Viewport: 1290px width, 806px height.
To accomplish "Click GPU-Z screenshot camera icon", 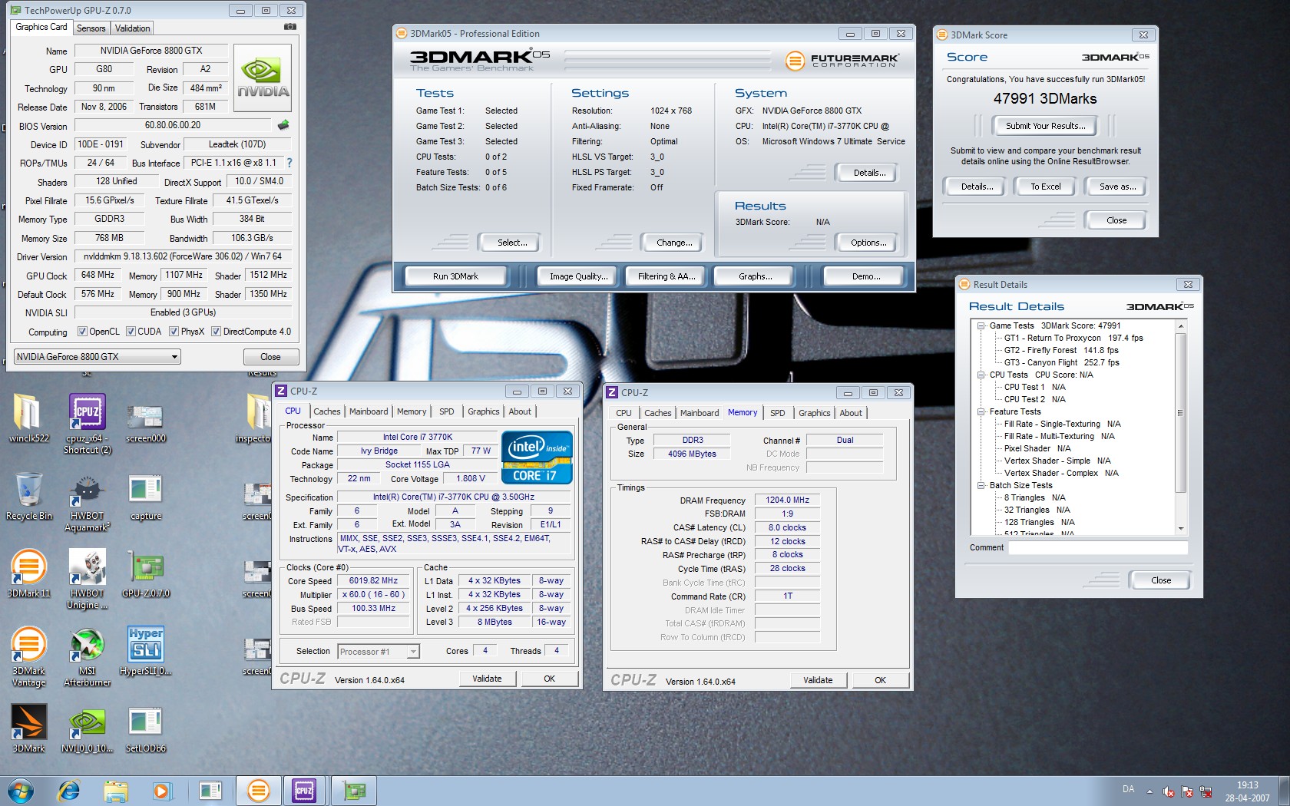I will pos(289,27).
